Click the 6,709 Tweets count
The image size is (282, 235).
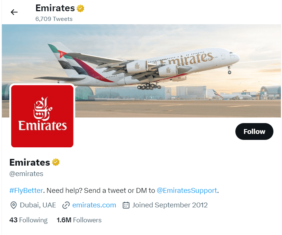click(x=54, y=19)
